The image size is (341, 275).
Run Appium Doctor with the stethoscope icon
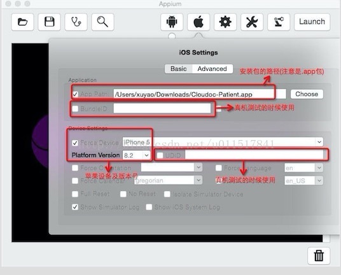coord(76,22)
